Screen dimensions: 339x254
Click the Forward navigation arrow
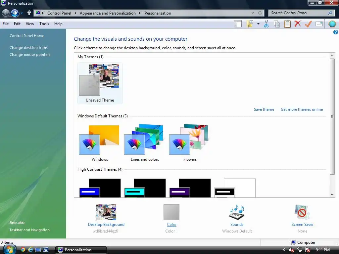click(15, 13)
